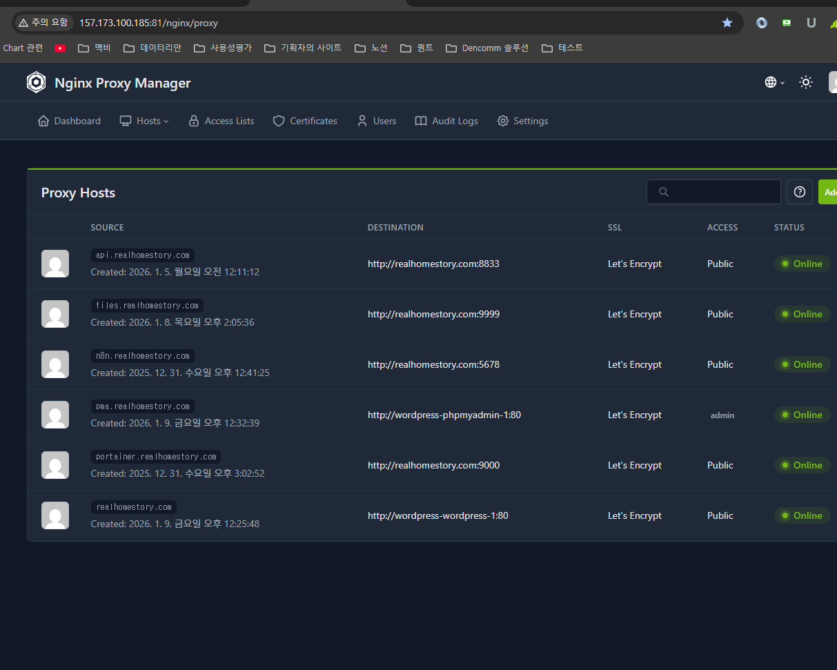837x670 pixels.
Task: Toggle light theme with sun icon
Action: pos(805,82)
